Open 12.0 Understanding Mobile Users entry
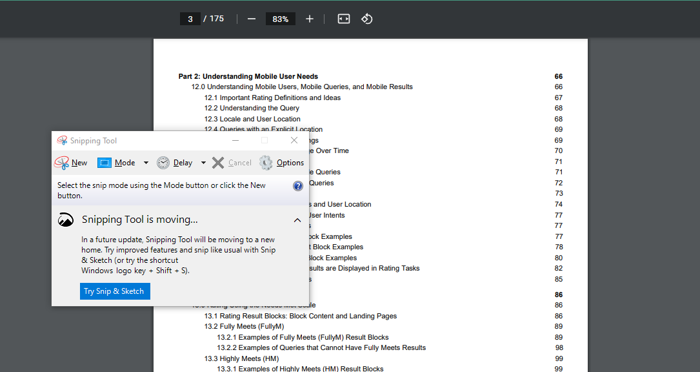Viewport: 700px width, 372px height. [x=302, y=87]
